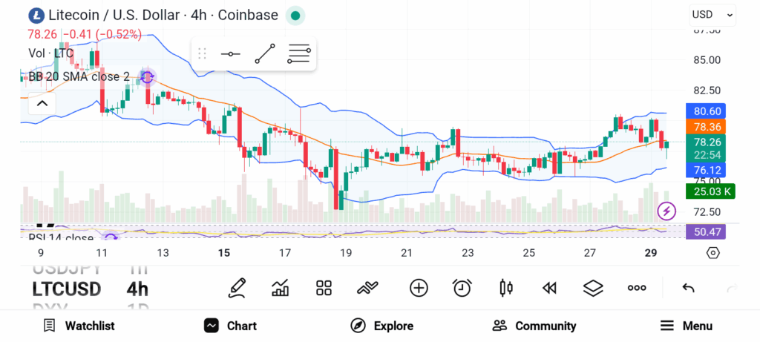Open the layout grid apps icon
Image resolution: width=760 pixels, height=342 pixels.
[x=324, y=288]
